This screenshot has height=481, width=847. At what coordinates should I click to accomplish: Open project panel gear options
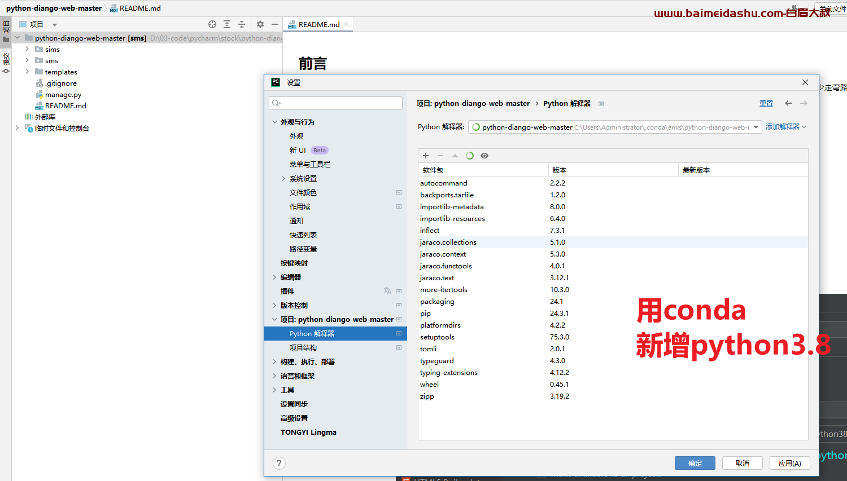pos(260,24)
